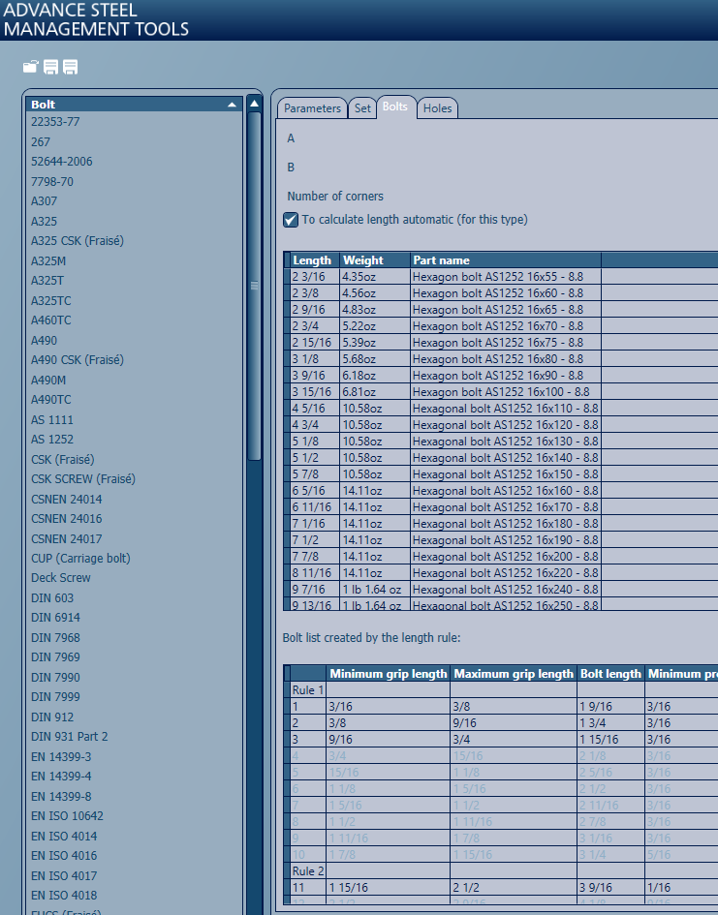The height and width of the screenshot is (915, 718).
Task: Select A307 in the bolt list
Action: pos(45,201)
